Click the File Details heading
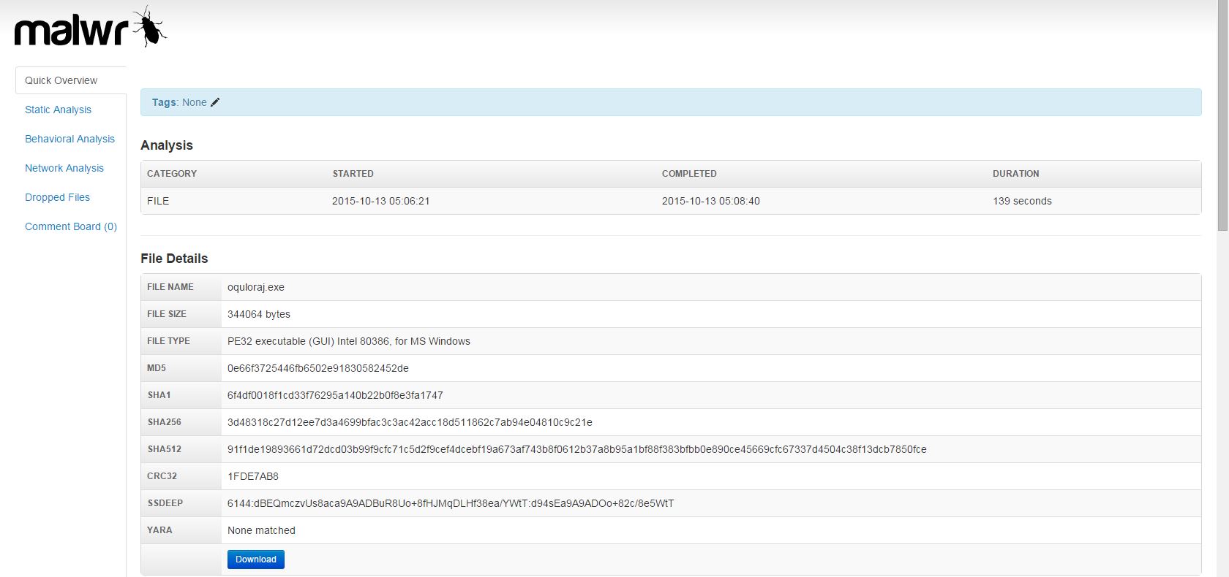This screenshot has width=1229, height=577. [x=174, y=259]
